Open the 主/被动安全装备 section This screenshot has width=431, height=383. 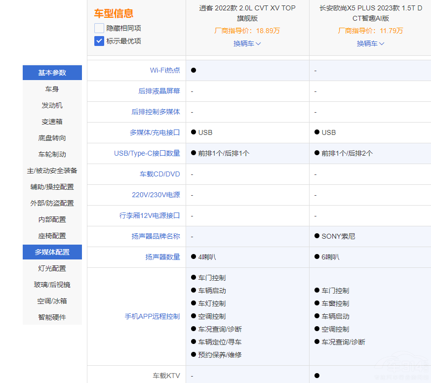click(52, 170)
